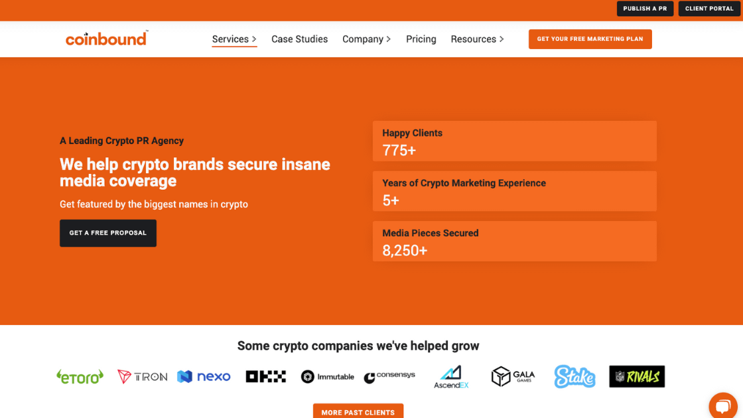Viewport: 743px width, 418px height.
Task: Click the OKX logo
Action: coord(265,376)
